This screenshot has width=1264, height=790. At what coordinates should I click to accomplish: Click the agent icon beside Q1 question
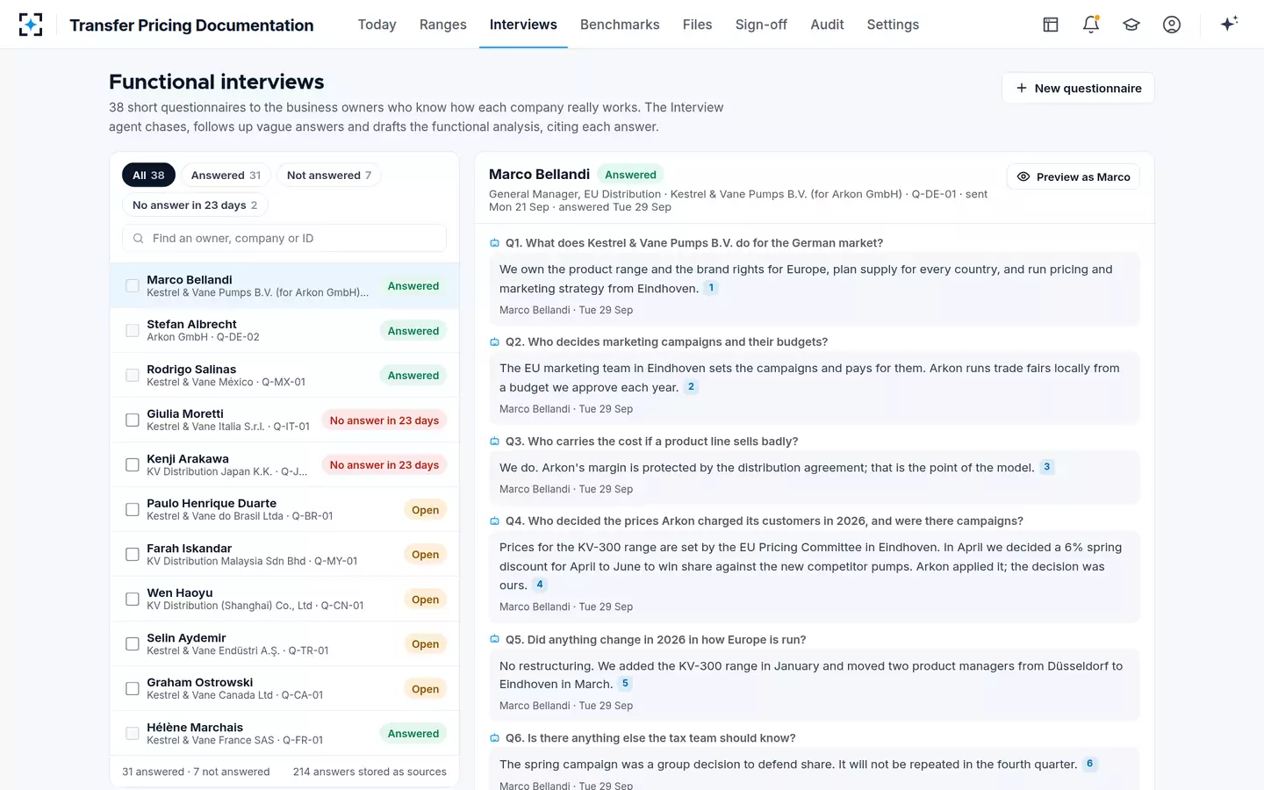(x=494, y=243)
